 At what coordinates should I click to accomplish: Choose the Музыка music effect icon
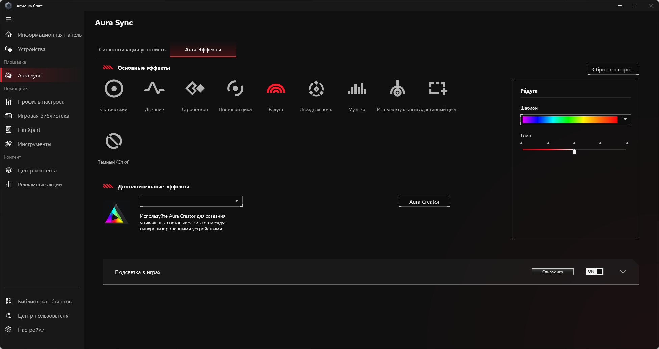click(357, 89)
